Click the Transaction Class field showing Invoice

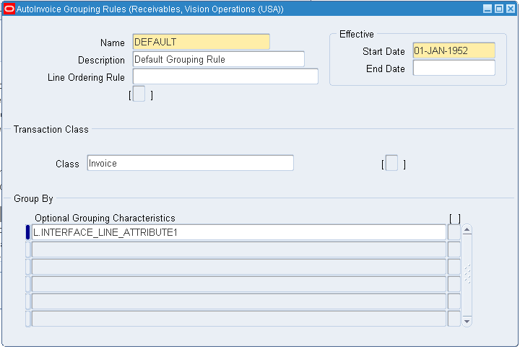[190, 163]
